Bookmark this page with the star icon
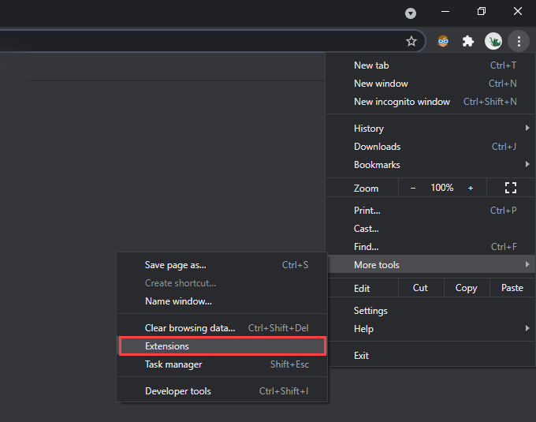This screenshot has width=536, height=422. click(x=411, y=41)
